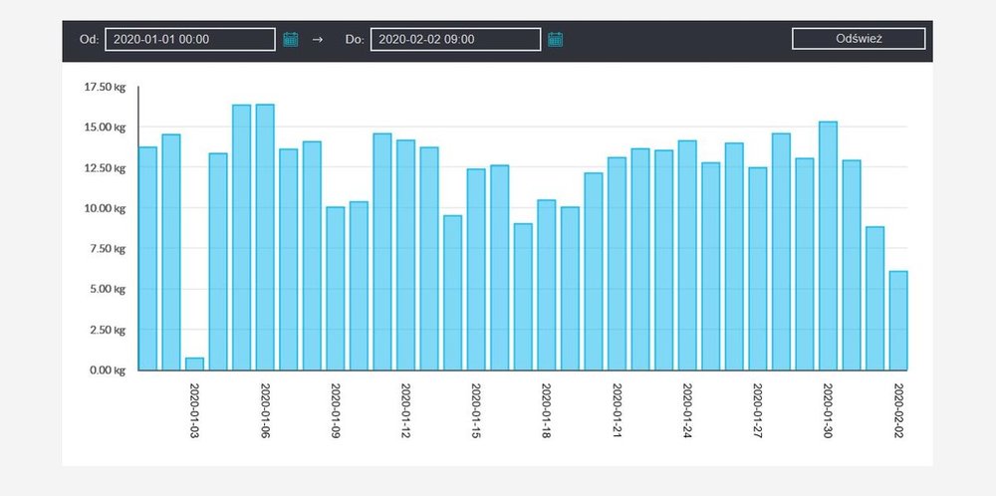
Task: Click the tall bar above 2020-01-06
Action: click(265, 237)
